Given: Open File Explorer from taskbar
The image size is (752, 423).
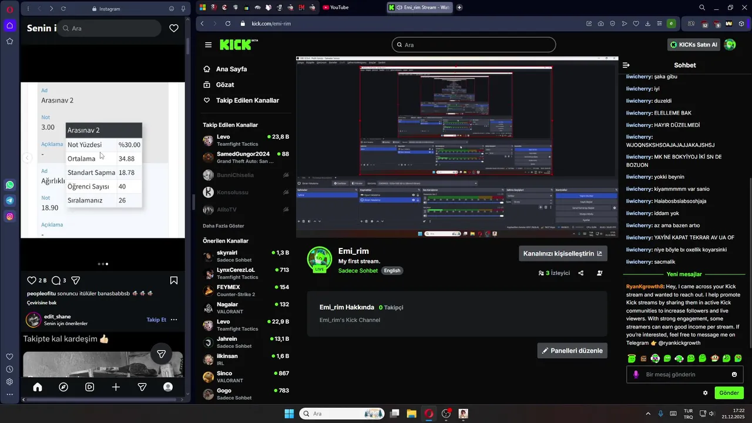Looking at the screenshot, I should point(411,414).
